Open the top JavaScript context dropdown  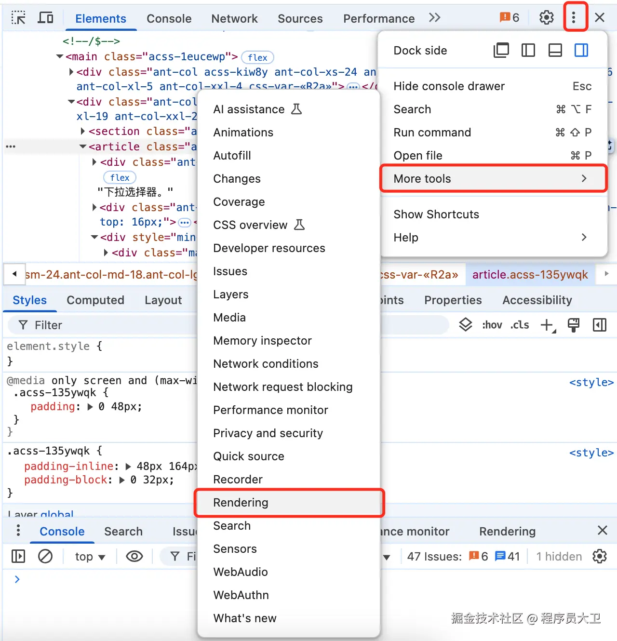(x=90, y=557)
